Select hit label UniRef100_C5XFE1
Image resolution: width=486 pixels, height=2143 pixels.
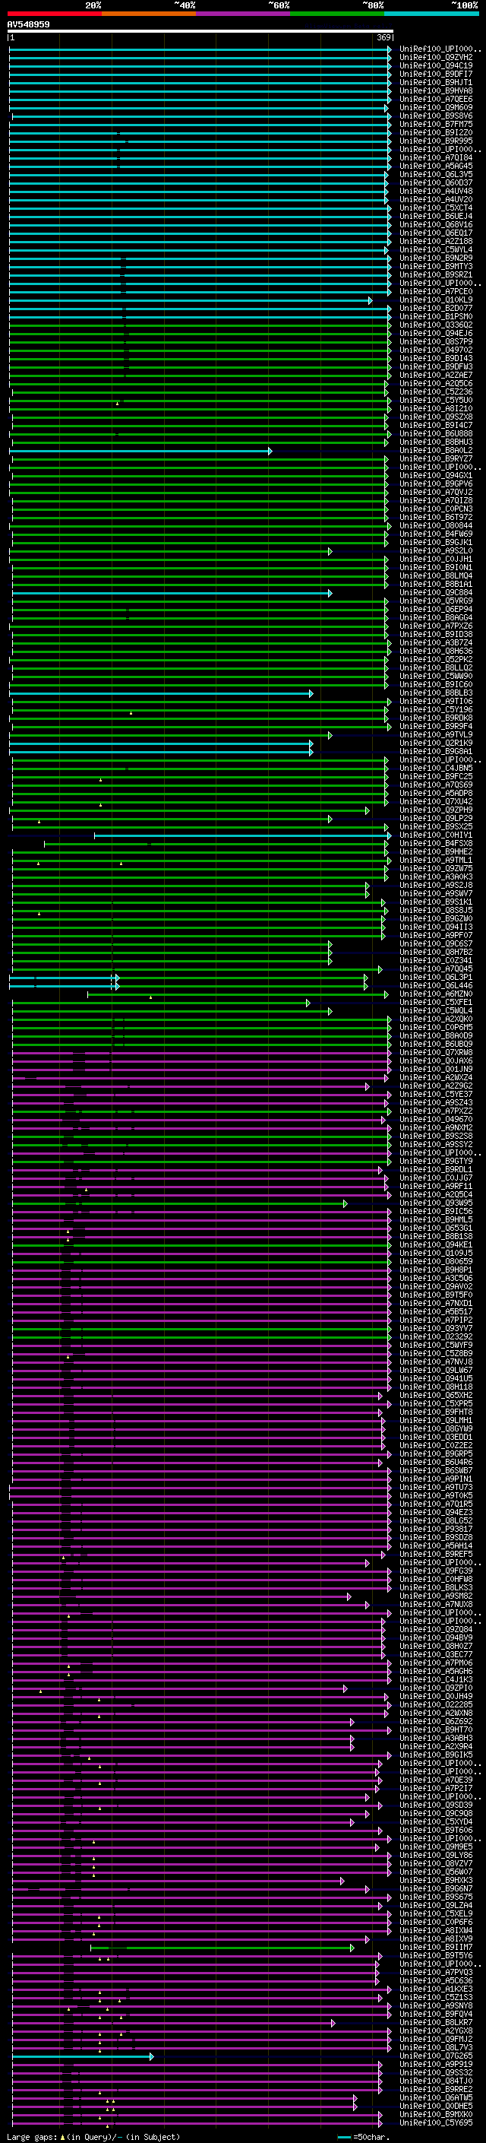436,1003
